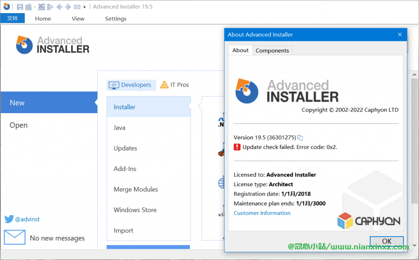Screen dimensions: 419x260
Task: Click the Run project play icon
Action: 50,7
